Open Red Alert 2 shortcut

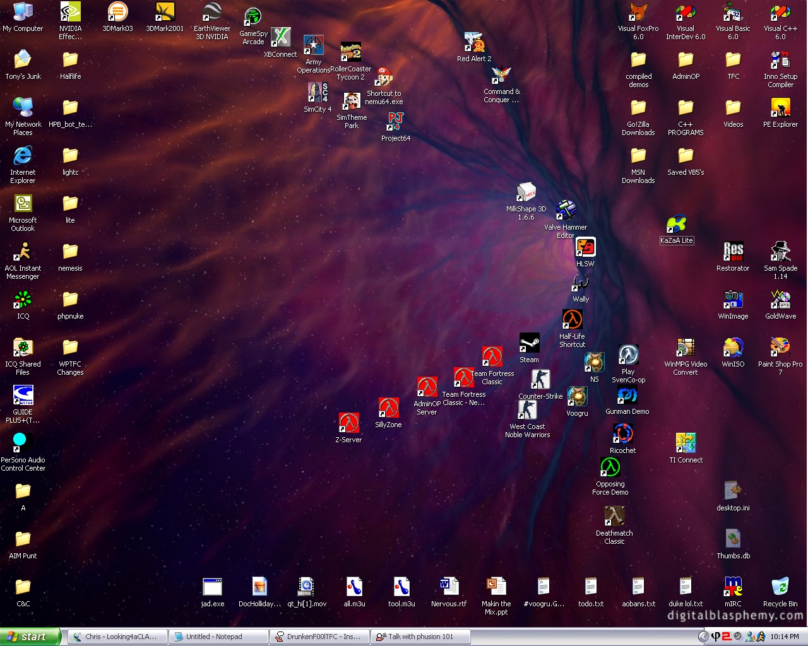click(x=474, y=47)
